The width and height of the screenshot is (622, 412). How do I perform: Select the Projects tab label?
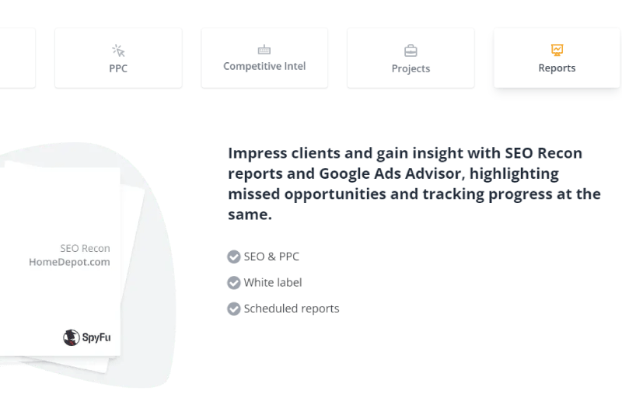pyautogui.click(x=411, y=68)
